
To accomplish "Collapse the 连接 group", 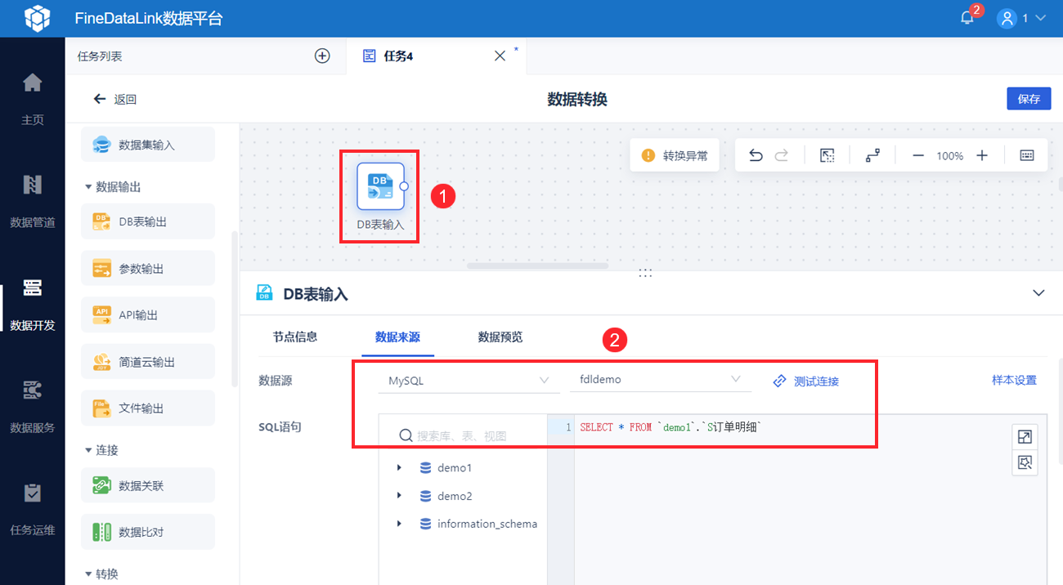I will coord(88,450).
